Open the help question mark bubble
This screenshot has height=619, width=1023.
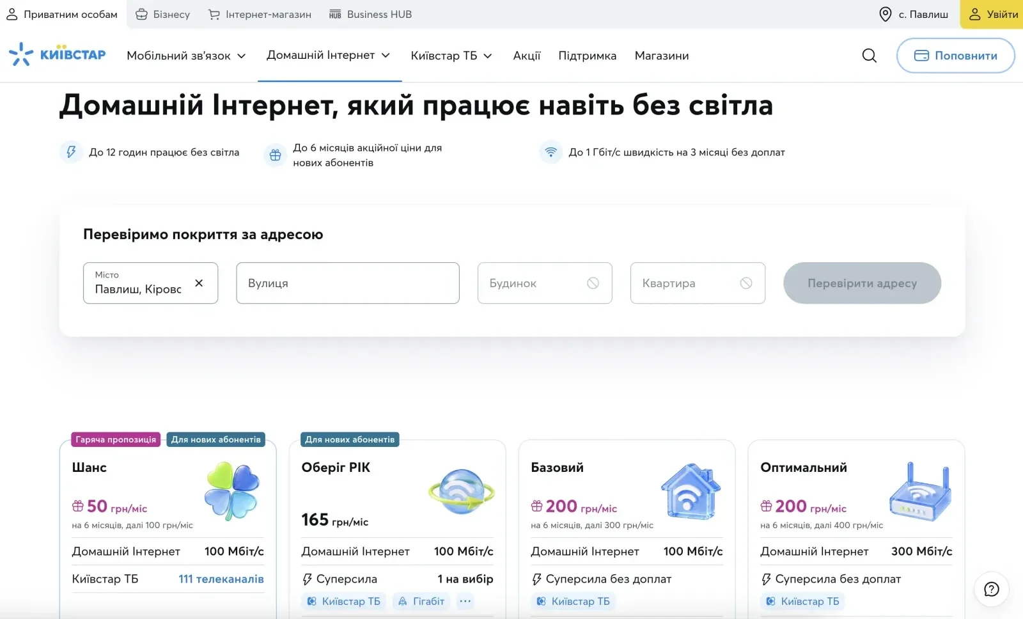[x=992, y=589]
